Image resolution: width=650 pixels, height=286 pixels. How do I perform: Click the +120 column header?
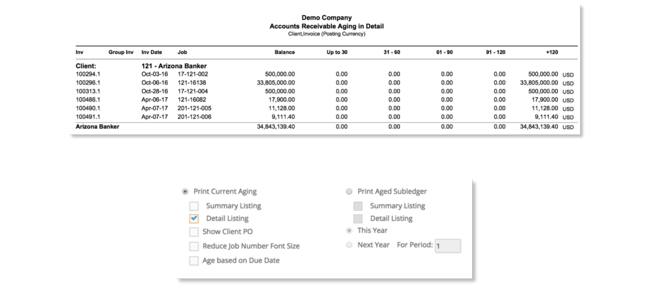pos(552,52)
